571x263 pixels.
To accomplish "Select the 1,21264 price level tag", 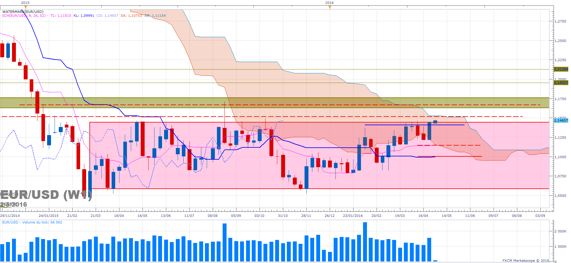I will point(560,69).
